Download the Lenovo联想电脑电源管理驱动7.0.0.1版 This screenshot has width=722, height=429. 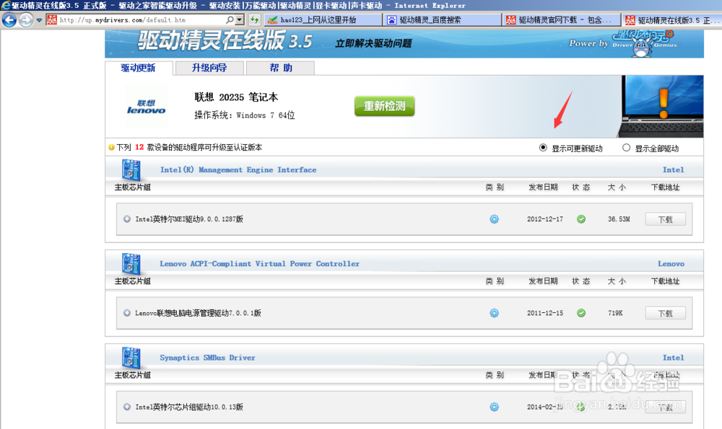pos(666,313)
